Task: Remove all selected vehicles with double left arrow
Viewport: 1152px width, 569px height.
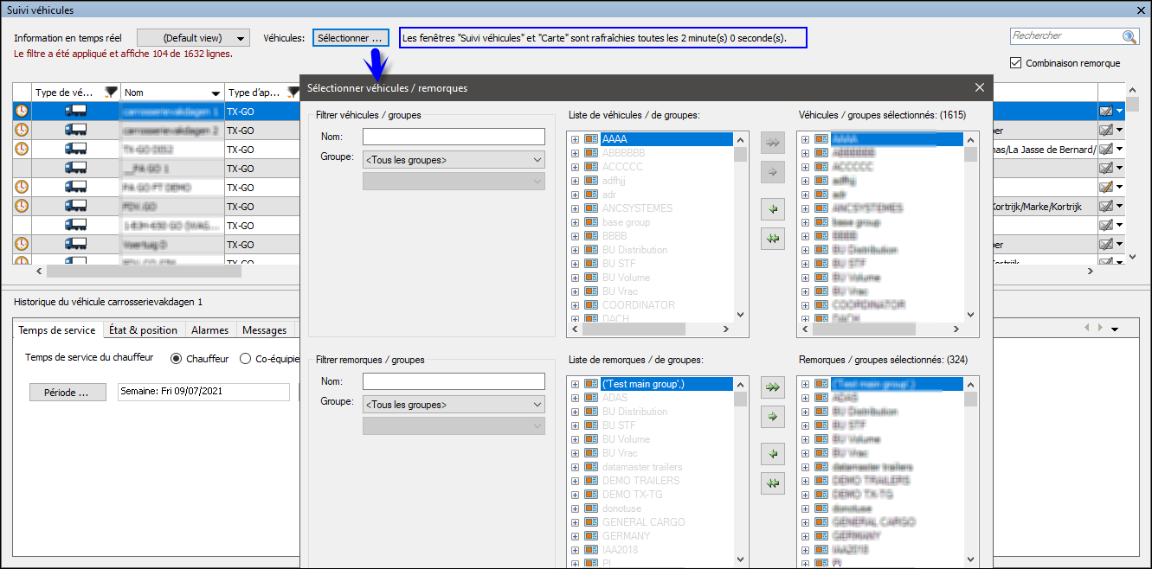Action: click(x=772, y=240)
